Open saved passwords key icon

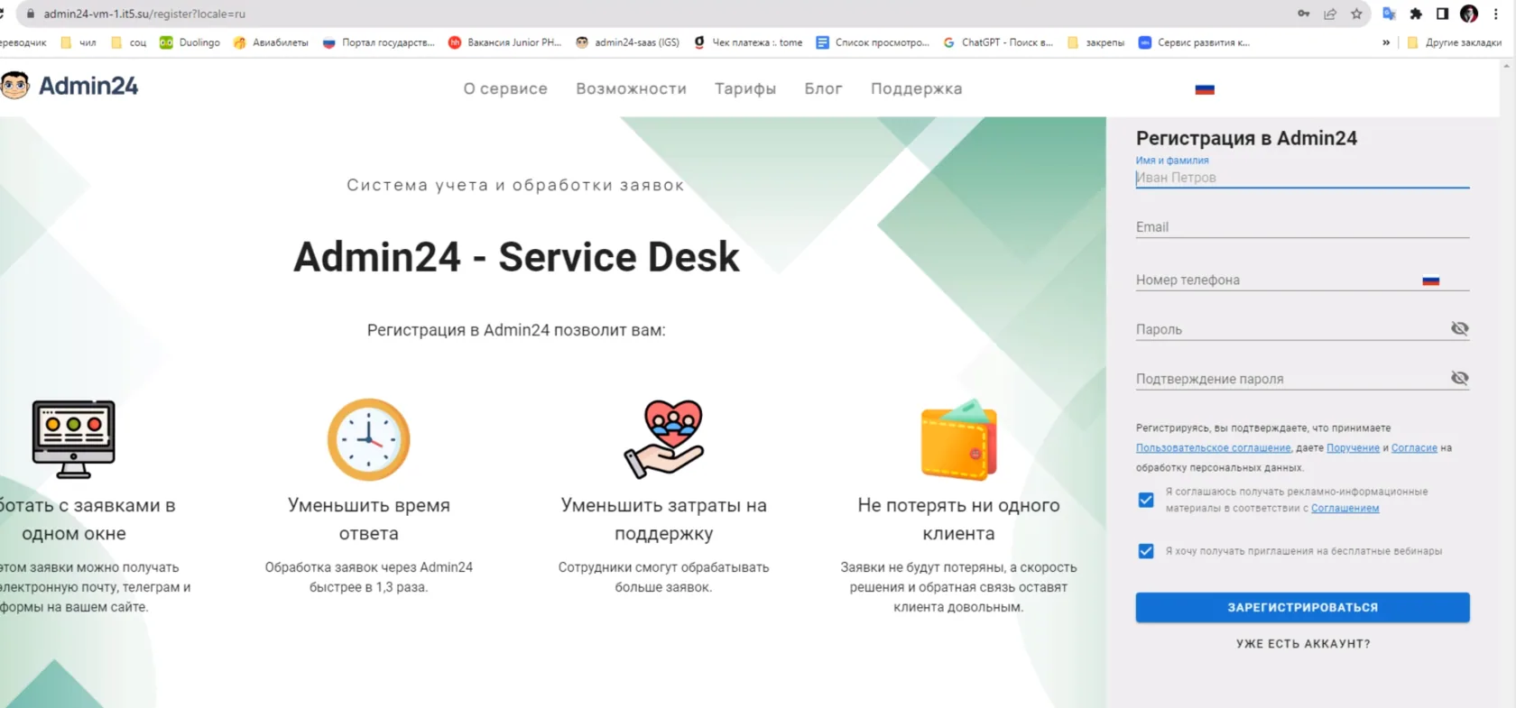[1303, 14]
